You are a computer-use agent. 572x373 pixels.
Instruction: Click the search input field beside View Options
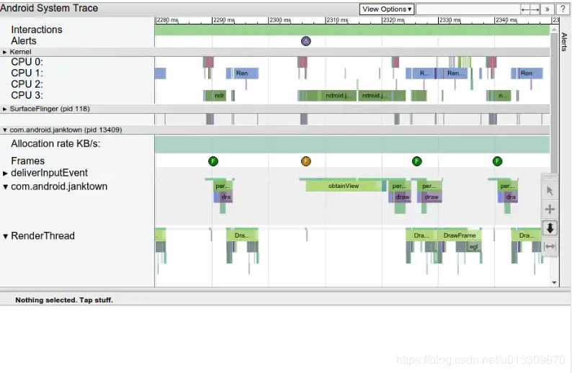(x=468, y=9)
